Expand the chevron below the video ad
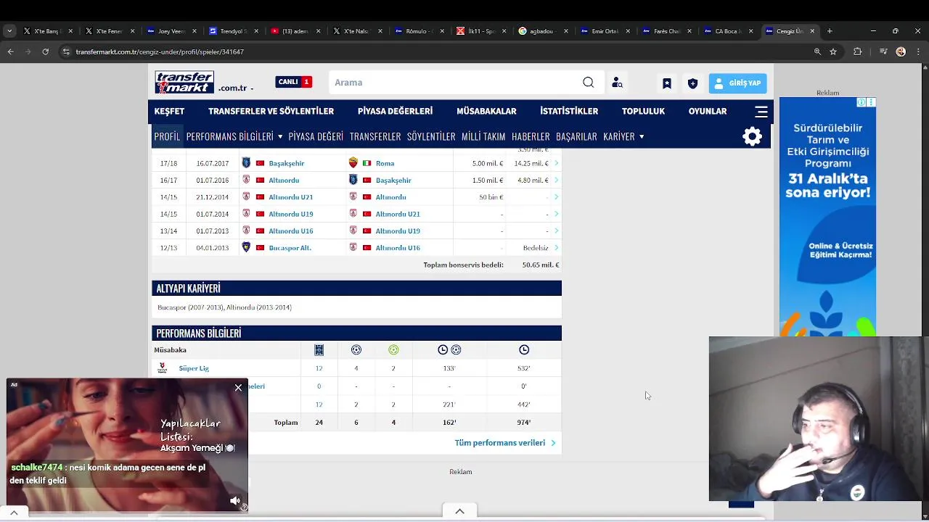 pos(13,513)
